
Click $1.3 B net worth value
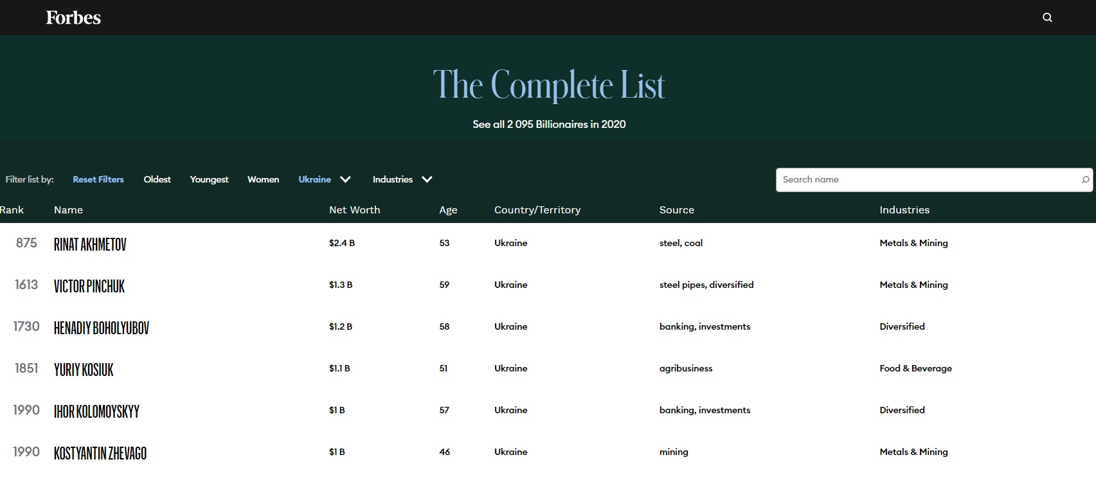(341, 285)
